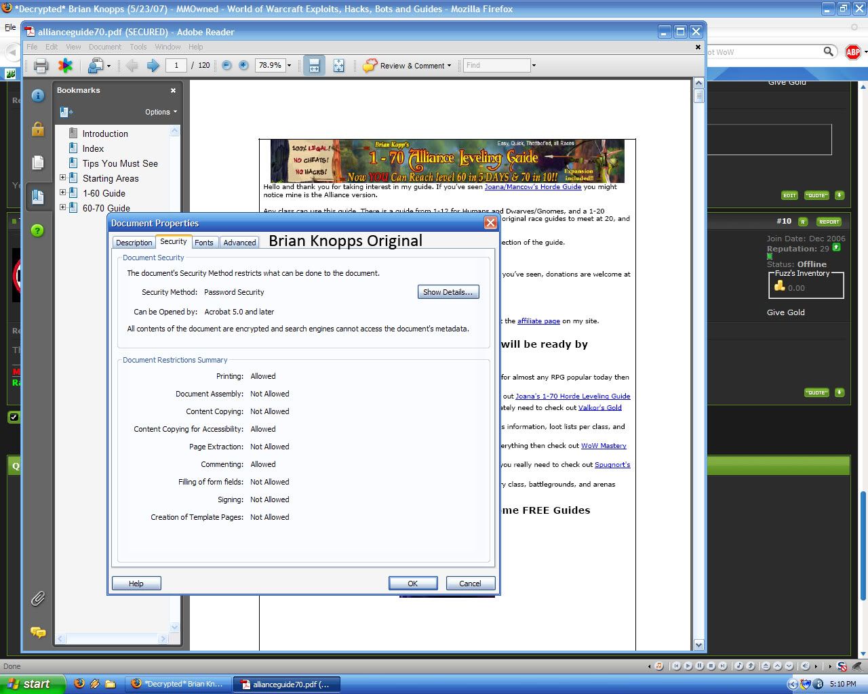Open the Valkor's Gold link
The width and height of the screenshot is (868, 694).
point(599,407)
